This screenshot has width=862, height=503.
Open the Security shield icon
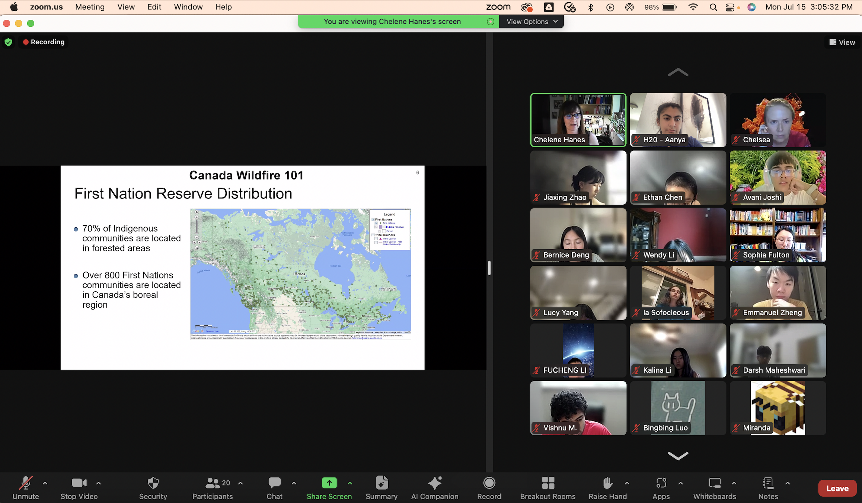pyautogui.click(x=153, y=483)
